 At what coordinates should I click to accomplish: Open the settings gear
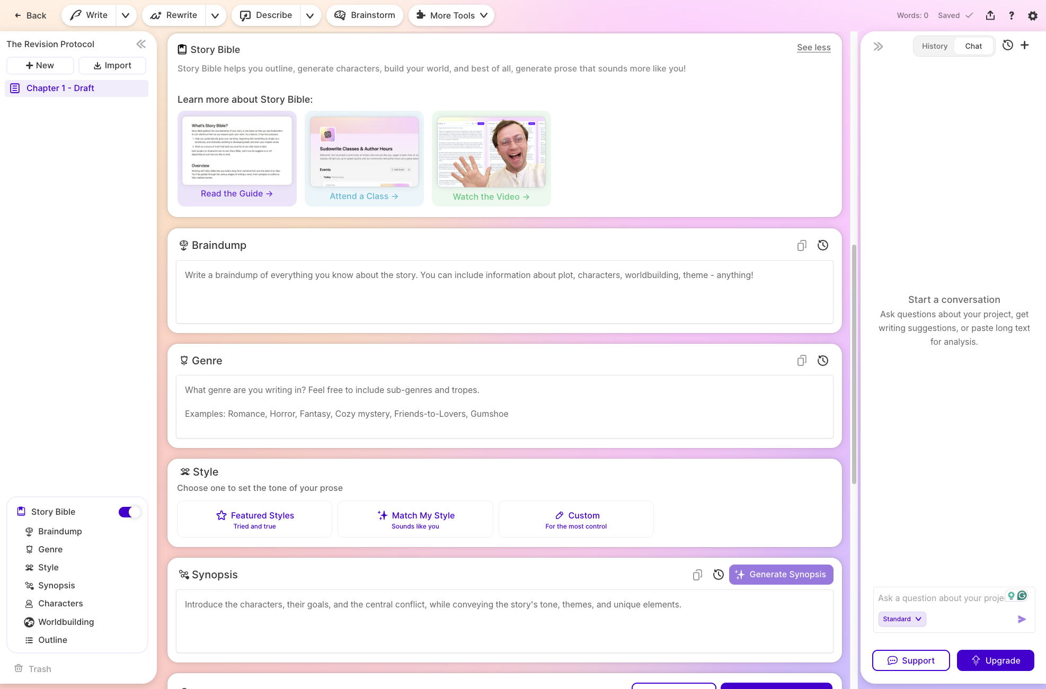tap(1033, 15)
